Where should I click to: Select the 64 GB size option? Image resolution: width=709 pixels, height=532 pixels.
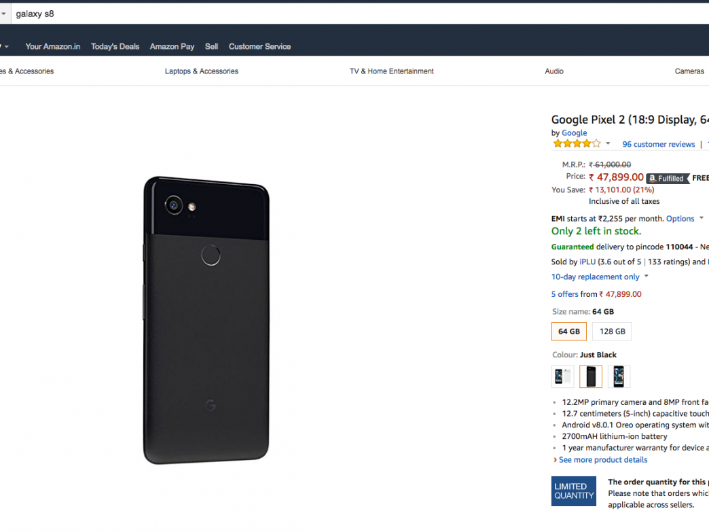pyautogui.click(x=569, y=332)
